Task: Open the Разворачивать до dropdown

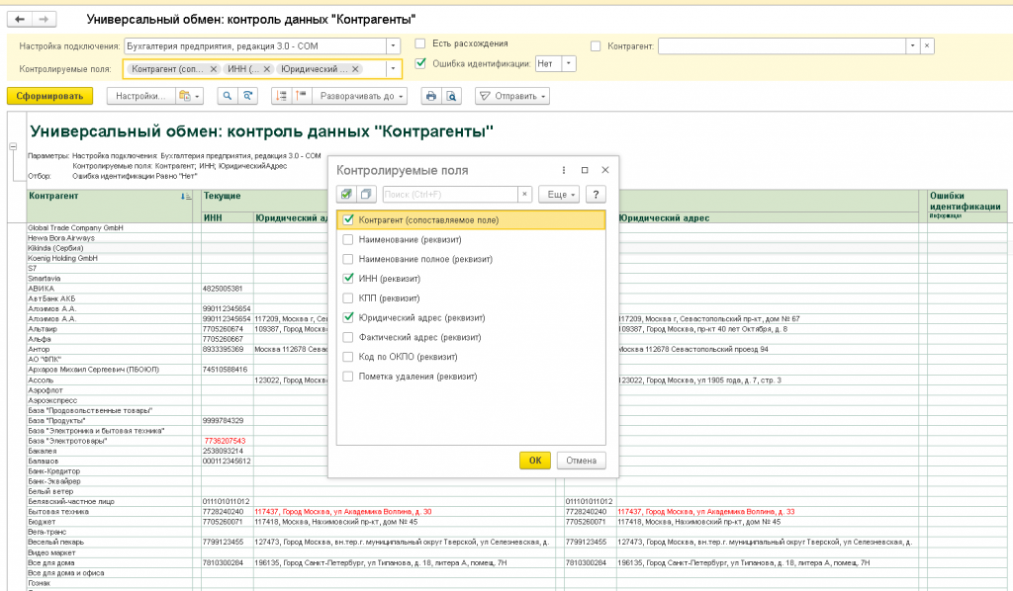Action: tap(360, 96)
